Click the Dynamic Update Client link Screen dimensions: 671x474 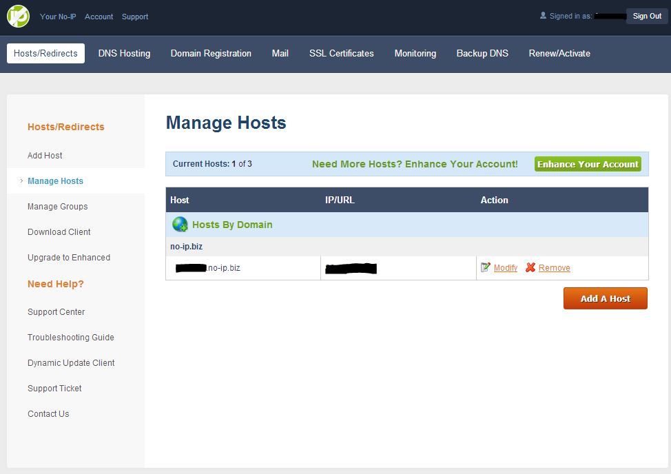(x=71, y=363)
